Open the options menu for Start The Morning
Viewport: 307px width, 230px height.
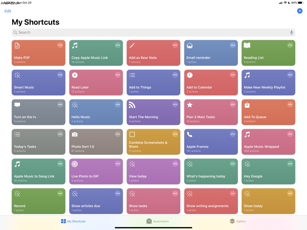pyautogui.click(x=175, y=104)
